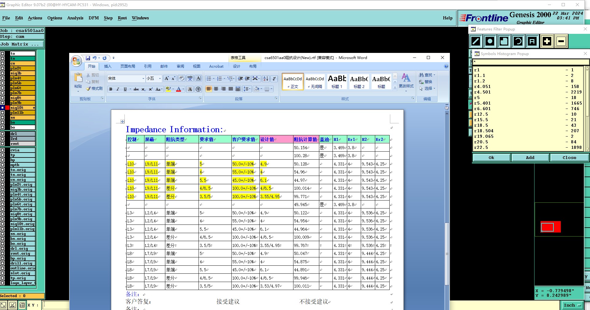Open the Genesis DFM menu

94,18
